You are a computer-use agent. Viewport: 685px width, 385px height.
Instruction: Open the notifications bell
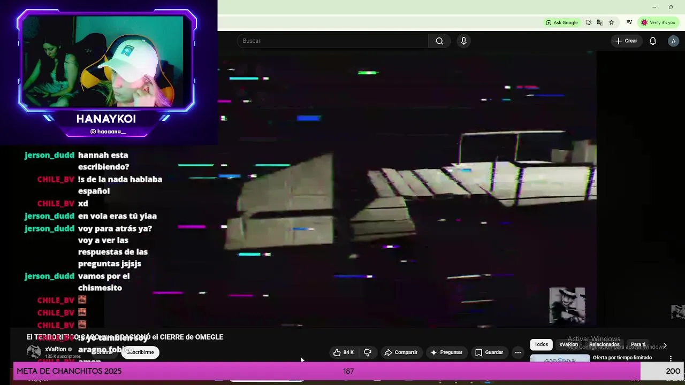[x=653, y=41]
